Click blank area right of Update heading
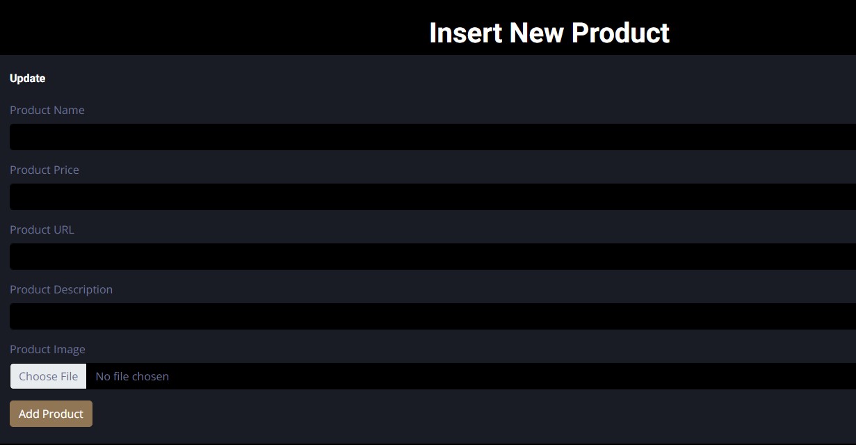The height and width of the screenshot is (445, 856). pyautogui.click(x=417, y=79)
